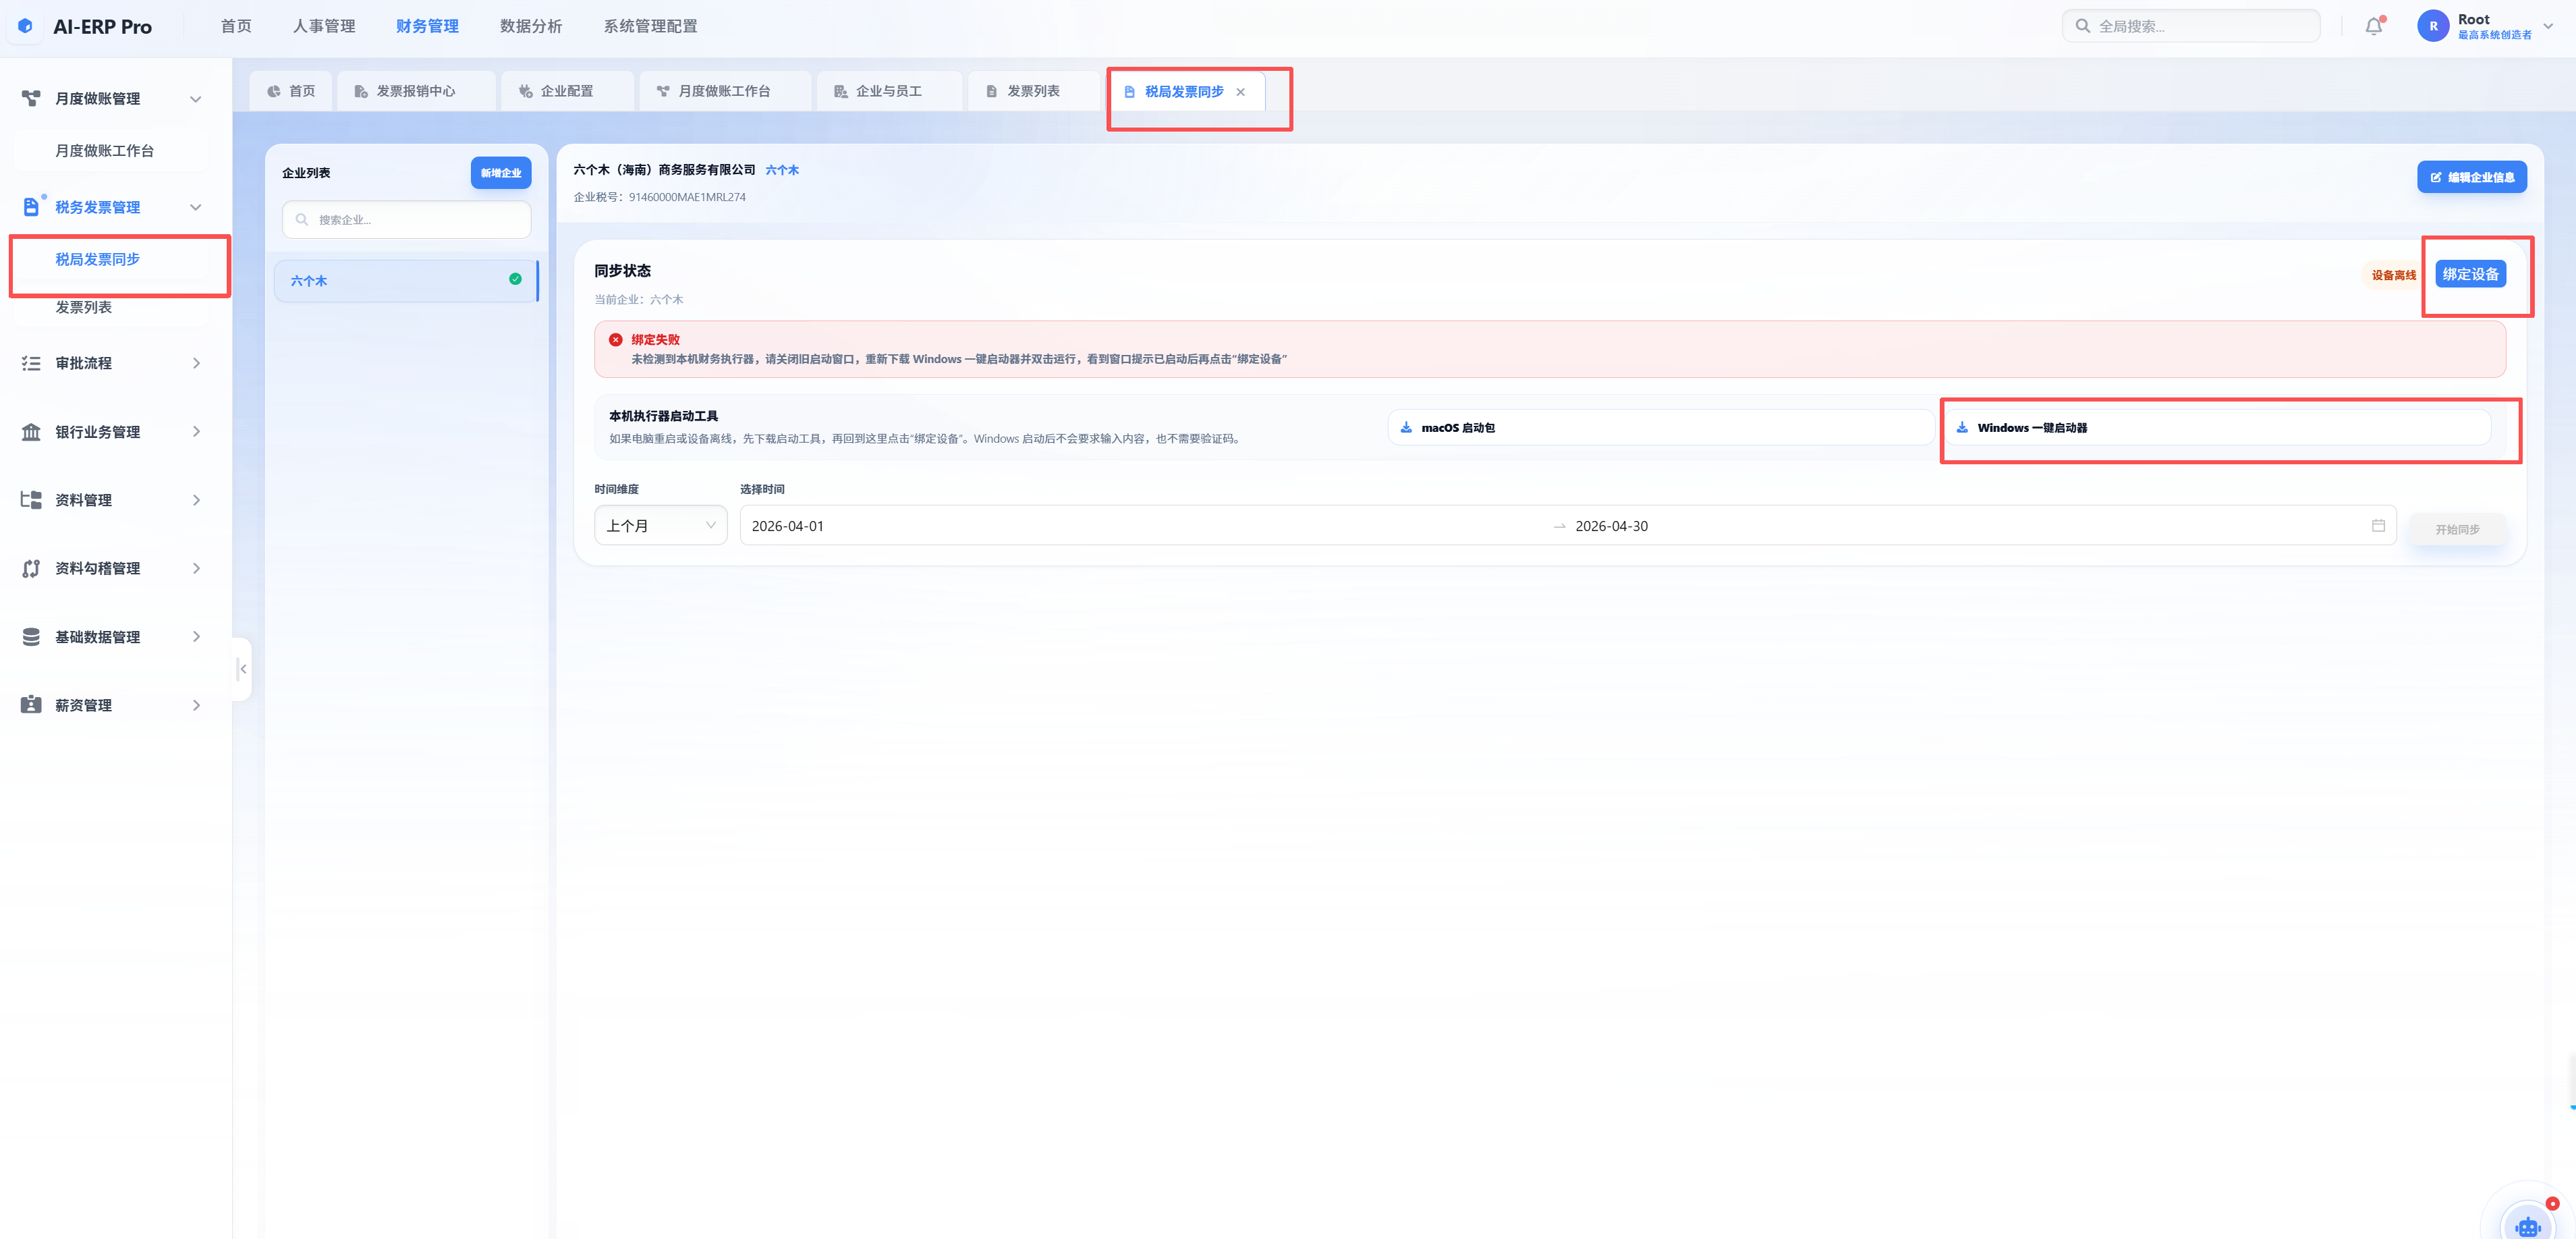This screenshot has width=2576, height=1239.
Task: Close the 税局发票同步 tab
Action: click(x=1240, y=92)
